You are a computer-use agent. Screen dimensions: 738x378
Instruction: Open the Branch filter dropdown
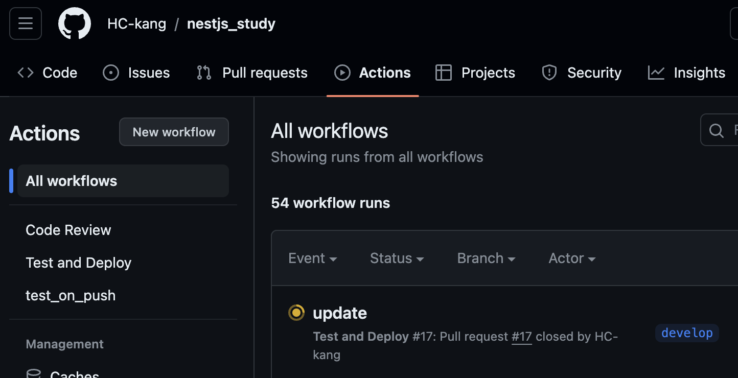(486, 258)
